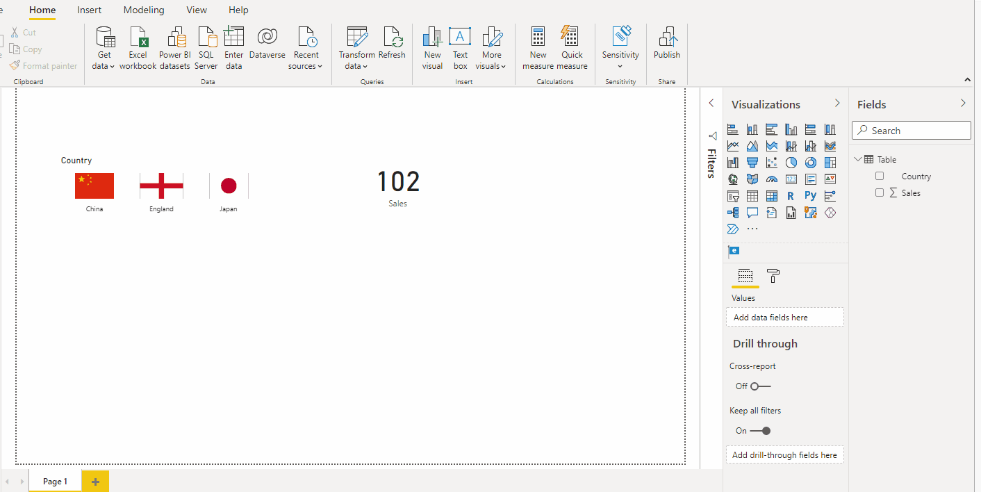
Task: Collapse the ribbon with the caret
Action: coord(968,80)
